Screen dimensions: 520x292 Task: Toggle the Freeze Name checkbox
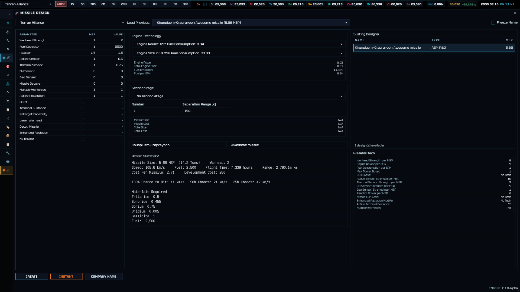coord(493,23)
